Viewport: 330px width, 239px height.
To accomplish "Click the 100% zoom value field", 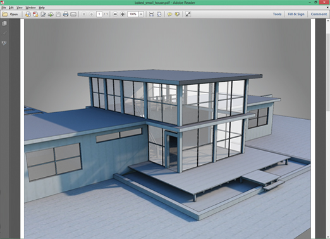I will point(133,15).
